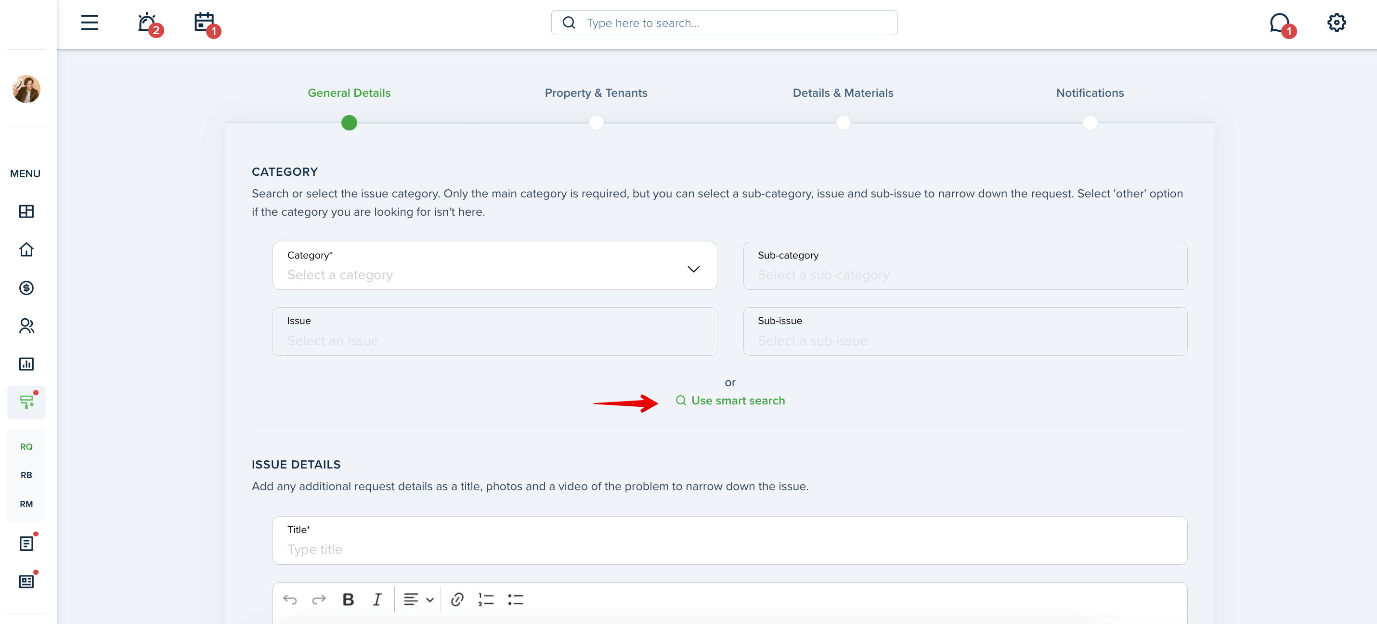This screenshot has height=624, width=1377.
Task: Go to Property & Tenants step
Action: click(x=596, y=93)
